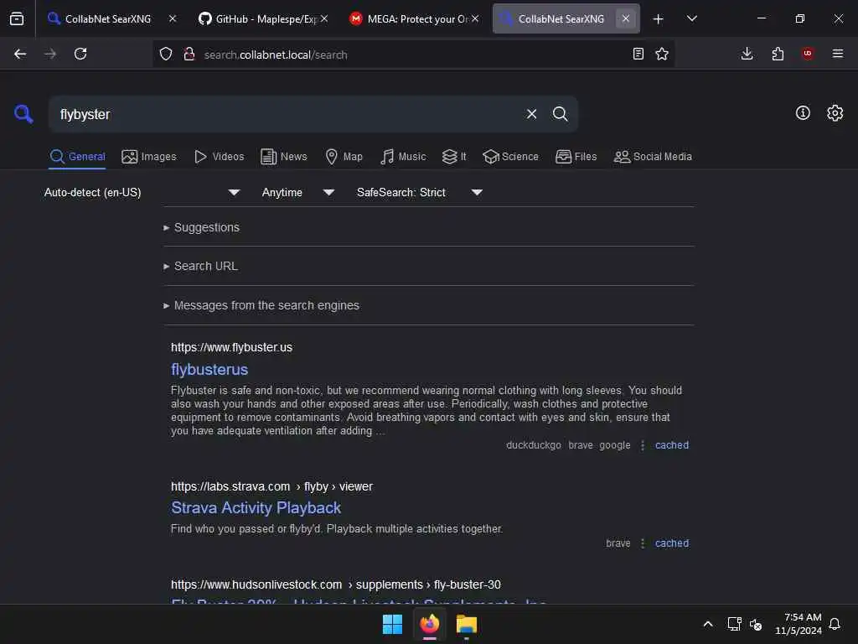
Task: Submit search with magnifier button
Action: point(560,114)
